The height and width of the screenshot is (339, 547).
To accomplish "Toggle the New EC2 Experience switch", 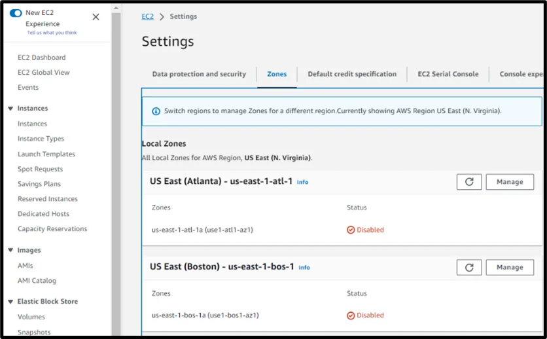I will click(x=16, y=13).
